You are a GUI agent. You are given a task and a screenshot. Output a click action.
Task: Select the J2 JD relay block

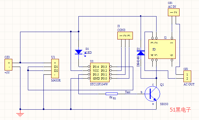pos(162,49)
